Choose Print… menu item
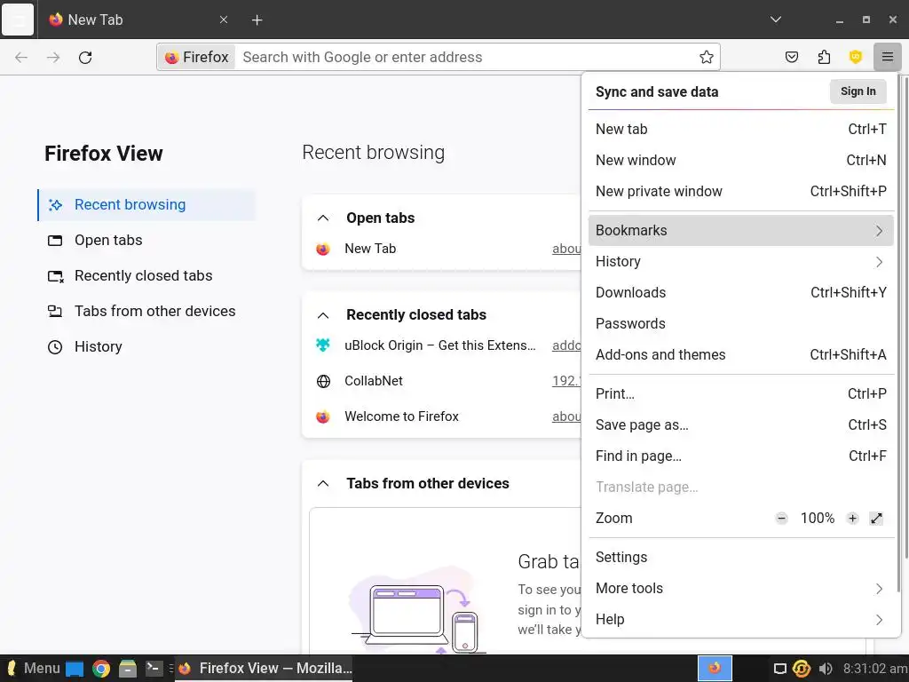Viewport: 909px width, 682px height. click(x=741, y=393)
